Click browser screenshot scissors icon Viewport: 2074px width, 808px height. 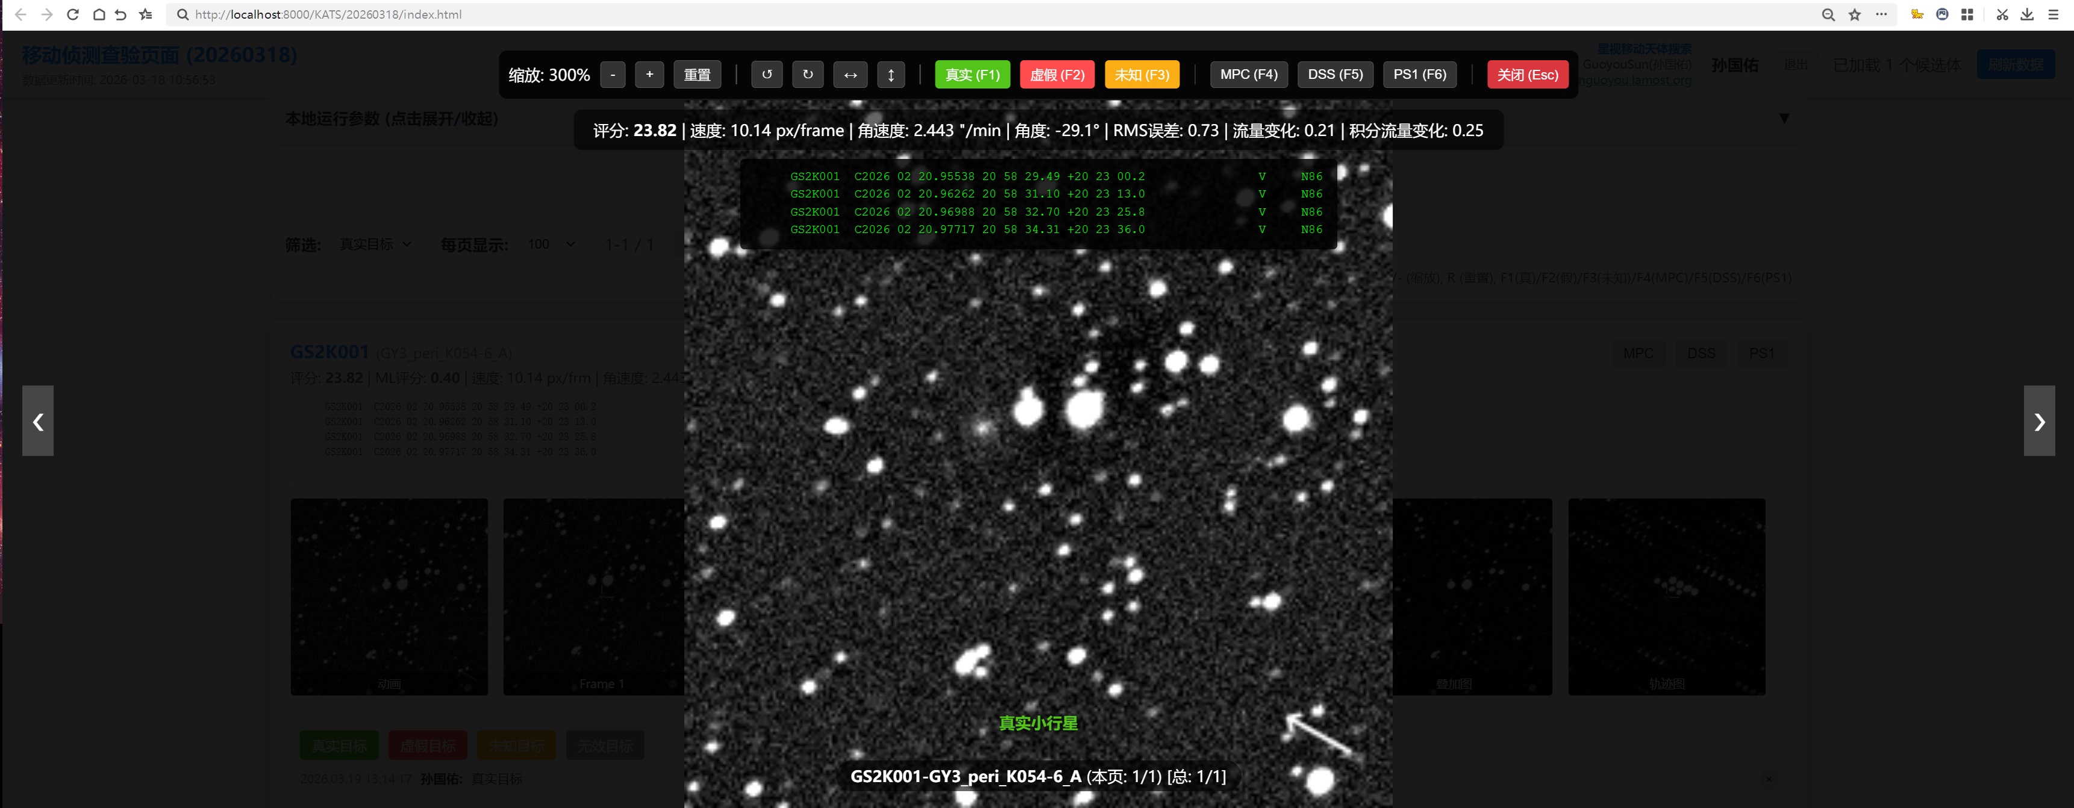point(2002,14)
